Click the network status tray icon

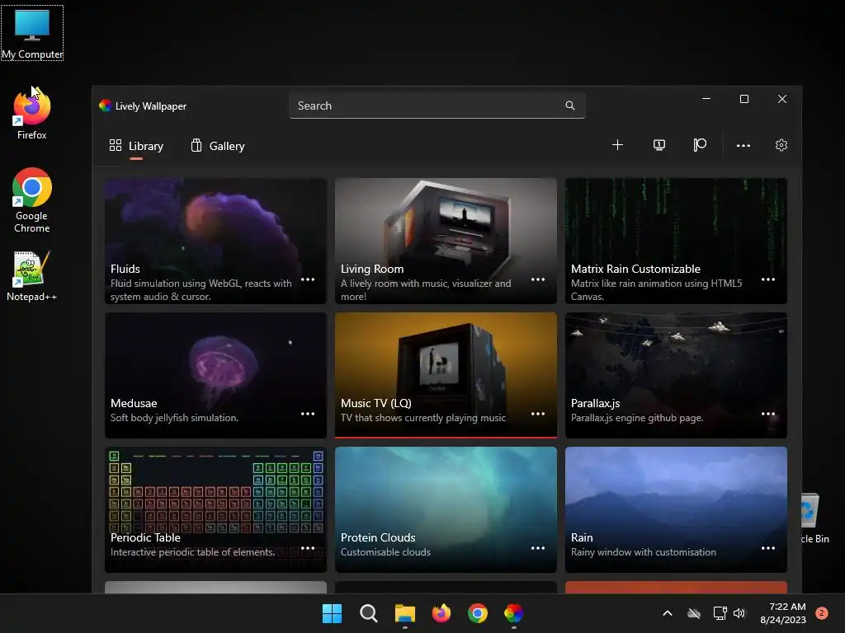pyautogui.click(x=720, y=613)
